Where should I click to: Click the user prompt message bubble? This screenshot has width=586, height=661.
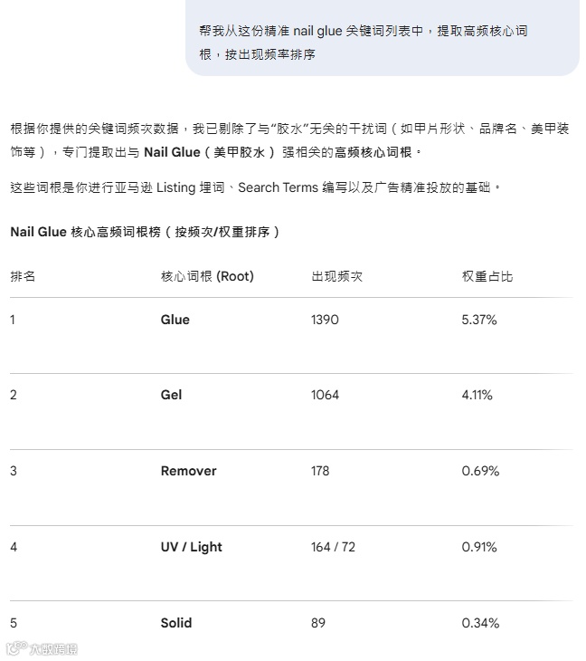(382, 43)
